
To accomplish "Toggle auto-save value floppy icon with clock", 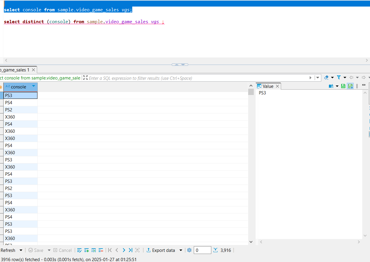I will click(x=350, y=86).
